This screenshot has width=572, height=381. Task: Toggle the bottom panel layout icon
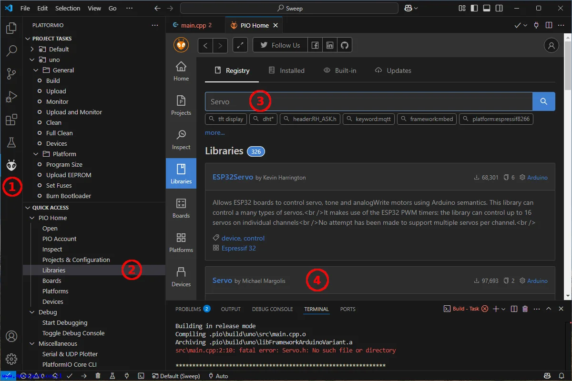coord(487,8)
